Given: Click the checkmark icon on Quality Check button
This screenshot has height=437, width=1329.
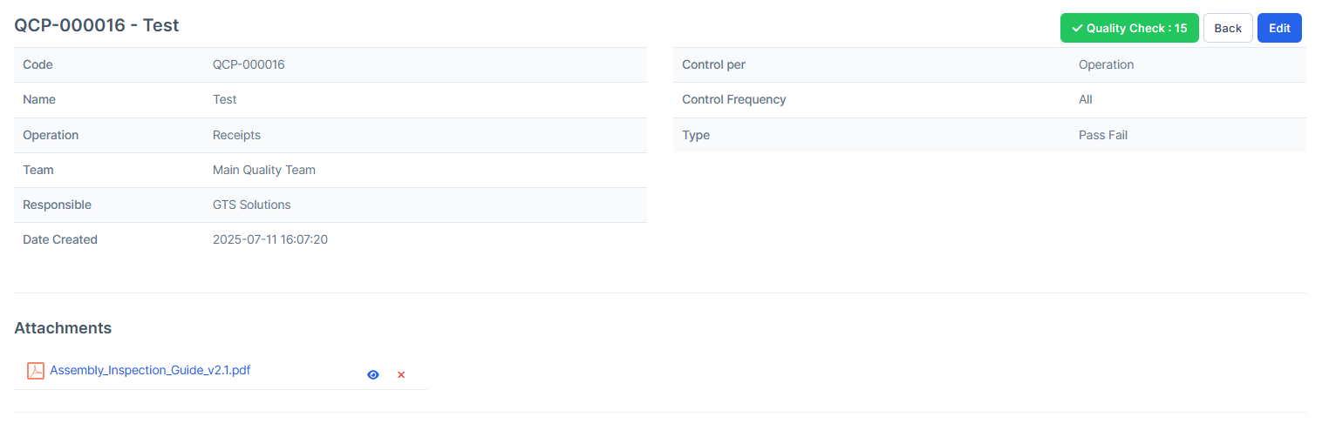Looking at the screenshot, I should [x=1078, y=29].
